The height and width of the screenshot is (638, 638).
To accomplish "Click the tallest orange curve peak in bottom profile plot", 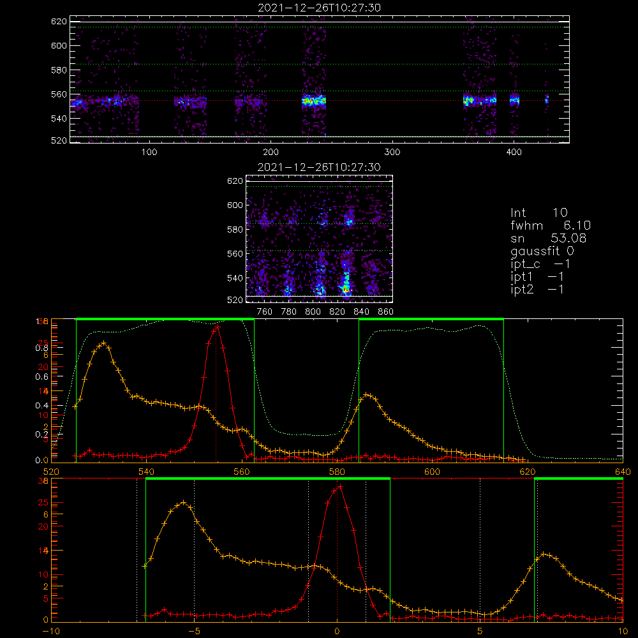I will 184,503.
